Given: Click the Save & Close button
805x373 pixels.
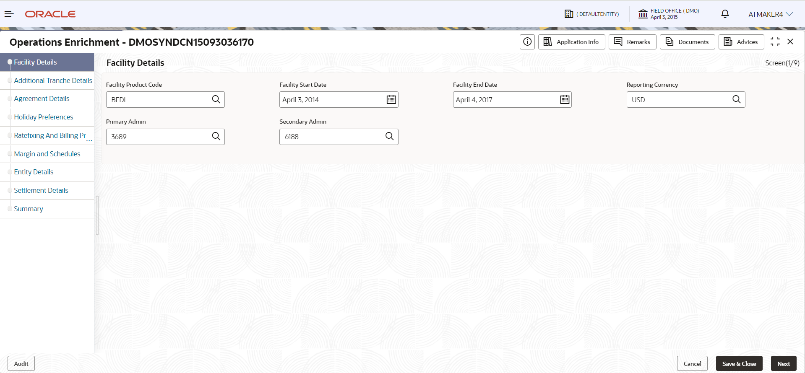Looking at the screenshot, I should pyautogui.click(x=739, y=364).
